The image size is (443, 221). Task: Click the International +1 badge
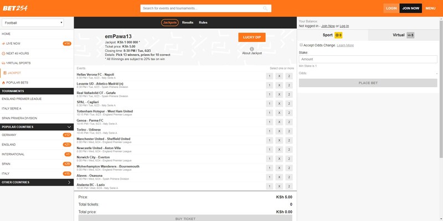pyautogui.click(x=68, y=154)
